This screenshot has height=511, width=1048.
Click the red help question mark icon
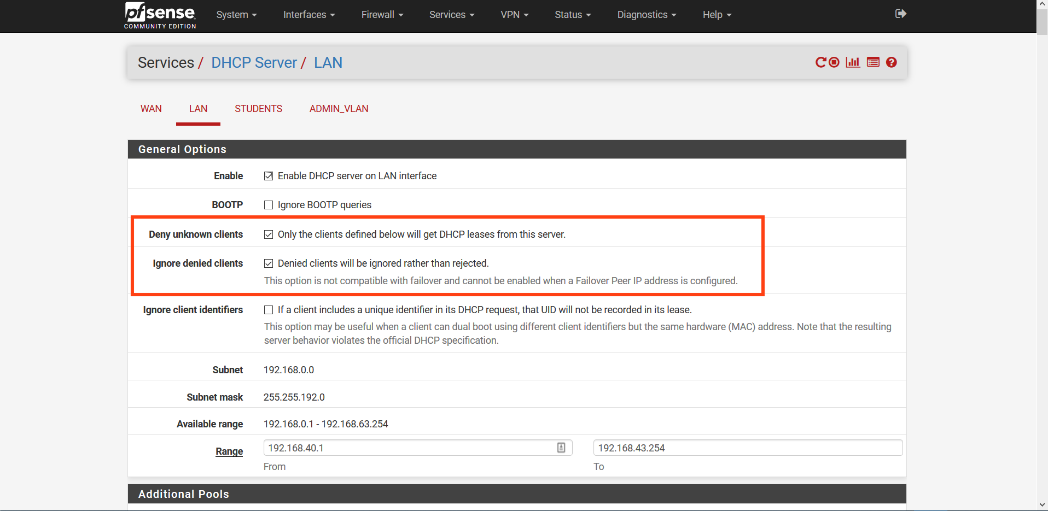click(x=892, y=62)
